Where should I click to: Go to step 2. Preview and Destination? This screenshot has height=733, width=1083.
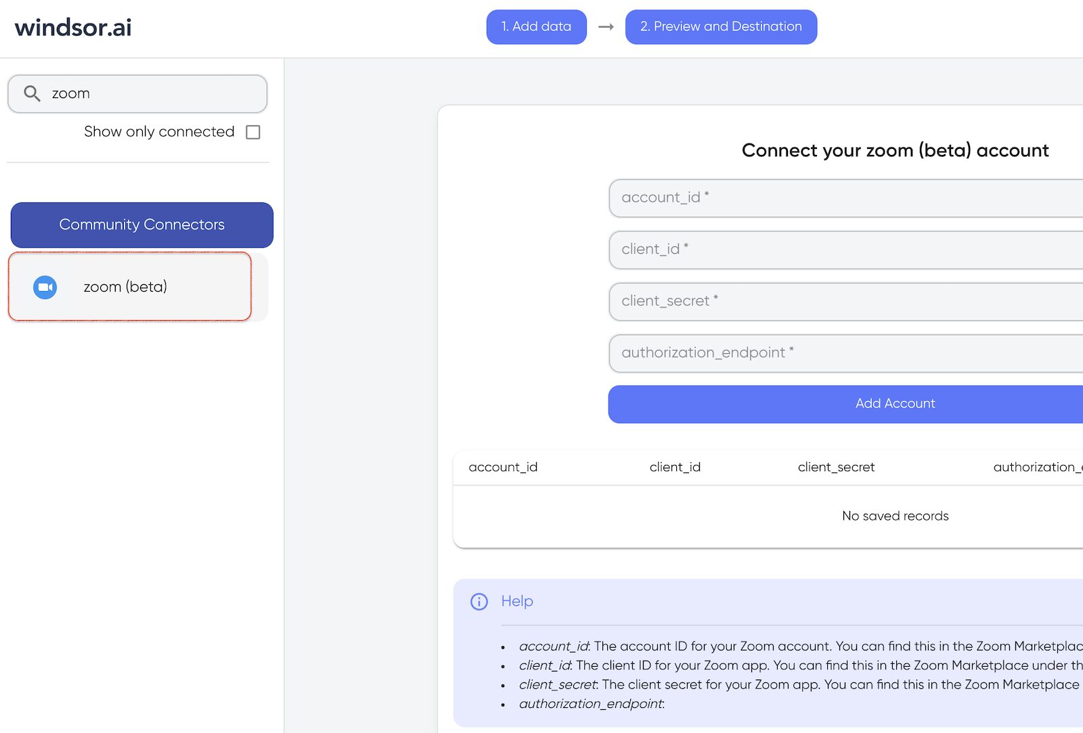tap(722, 27)
